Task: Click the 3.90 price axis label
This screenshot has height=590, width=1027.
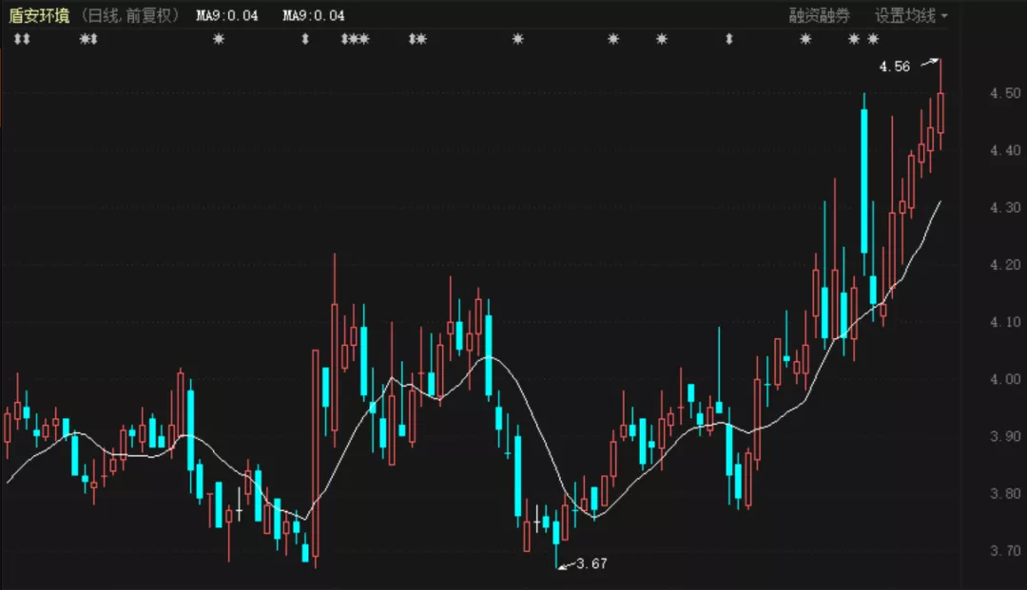Action: point(1005,436)
